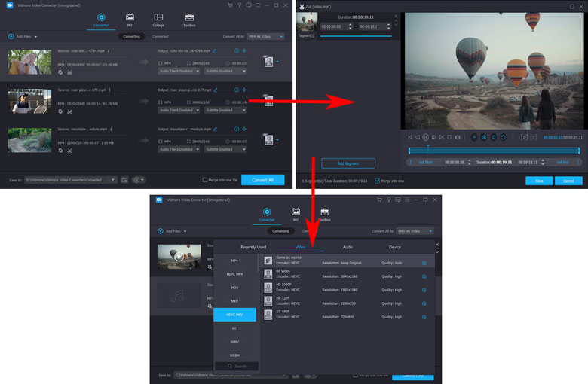Show source info for the man-playing video
Viewport: 588px width, 384px height.
point(109,90)
